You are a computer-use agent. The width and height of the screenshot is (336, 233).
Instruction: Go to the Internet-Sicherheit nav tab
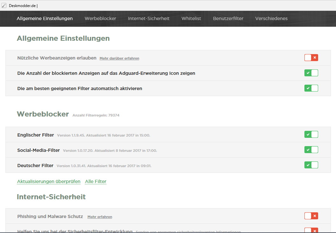point(149,18)
